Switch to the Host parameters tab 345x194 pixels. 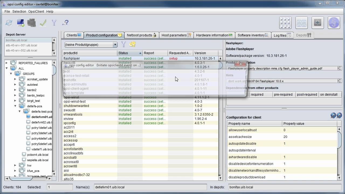click(x=176, y=35)
